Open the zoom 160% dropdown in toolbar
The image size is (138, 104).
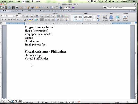click(x=69, y=8)
